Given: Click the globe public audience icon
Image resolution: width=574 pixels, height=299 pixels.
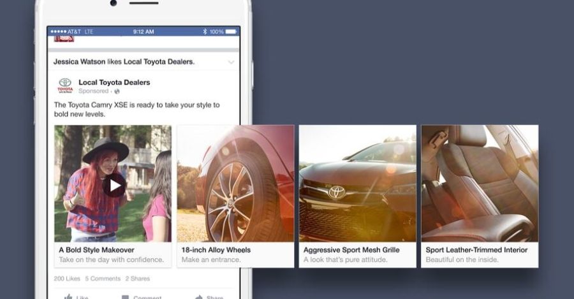Looking at the screenshot, I should [117, 91].
